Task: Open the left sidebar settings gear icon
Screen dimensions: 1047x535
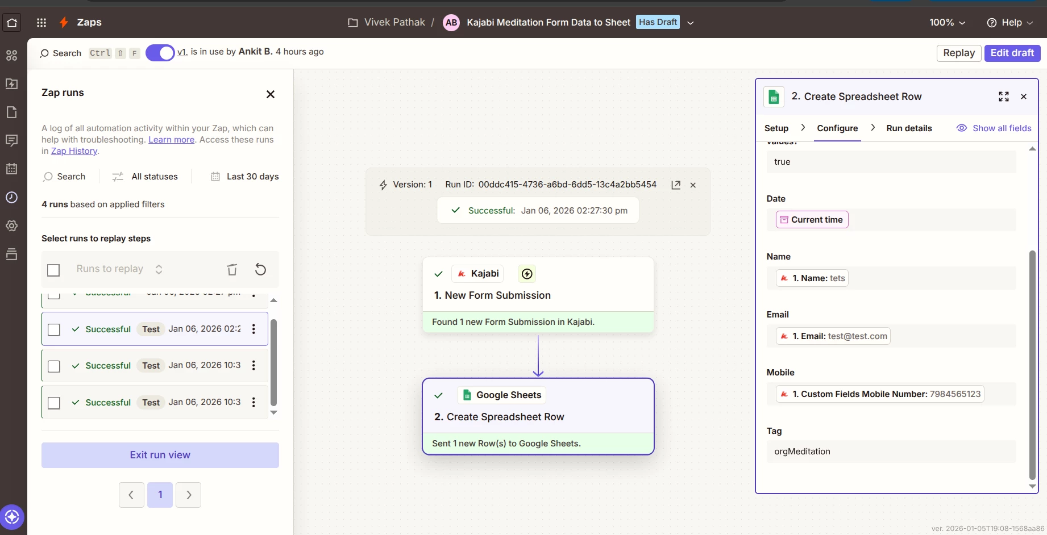Action: (x=11, y=225)
